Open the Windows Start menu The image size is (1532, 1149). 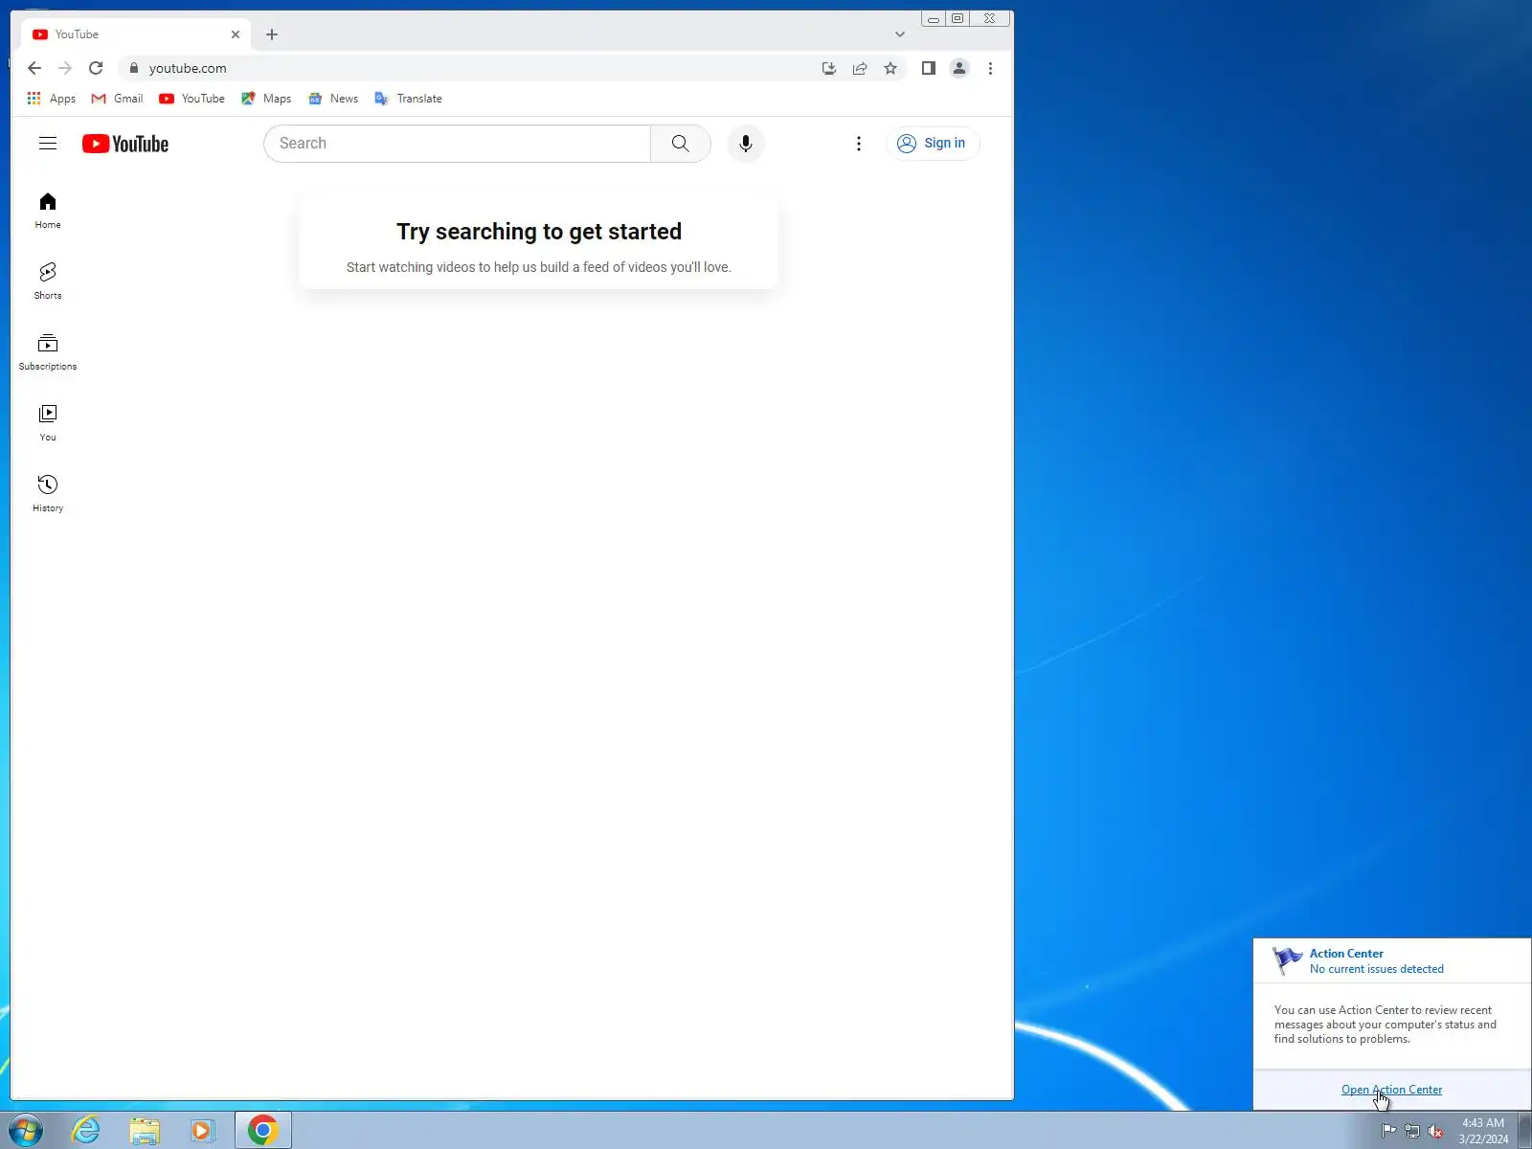[25, 1131]
